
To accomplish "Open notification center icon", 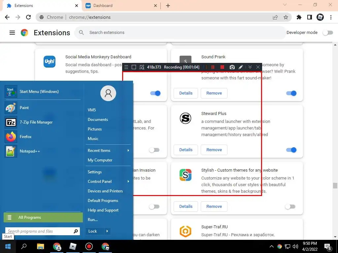I will [328, 247].
